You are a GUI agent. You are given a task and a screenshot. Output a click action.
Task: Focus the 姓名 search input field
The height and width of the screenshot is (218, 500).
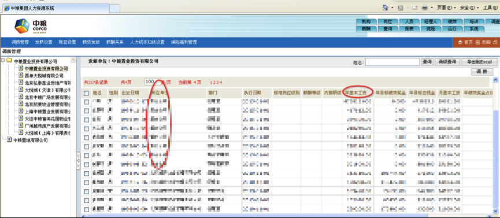point(392,62)
